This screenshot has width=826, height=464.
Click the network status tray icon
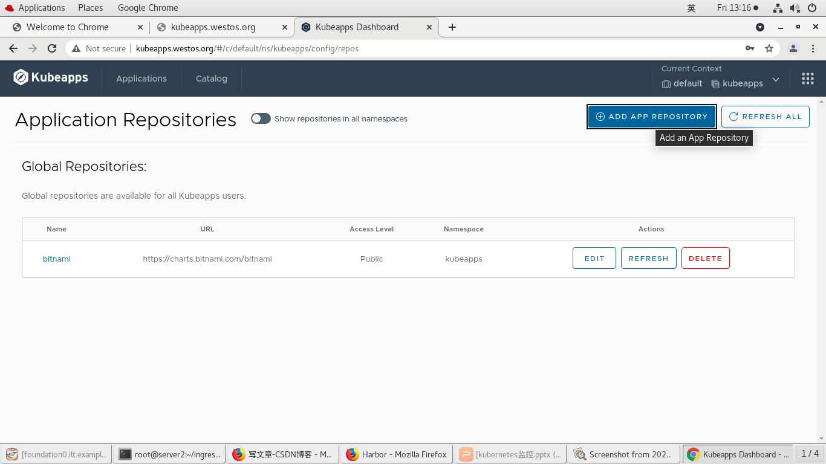(x=778, y=8)
